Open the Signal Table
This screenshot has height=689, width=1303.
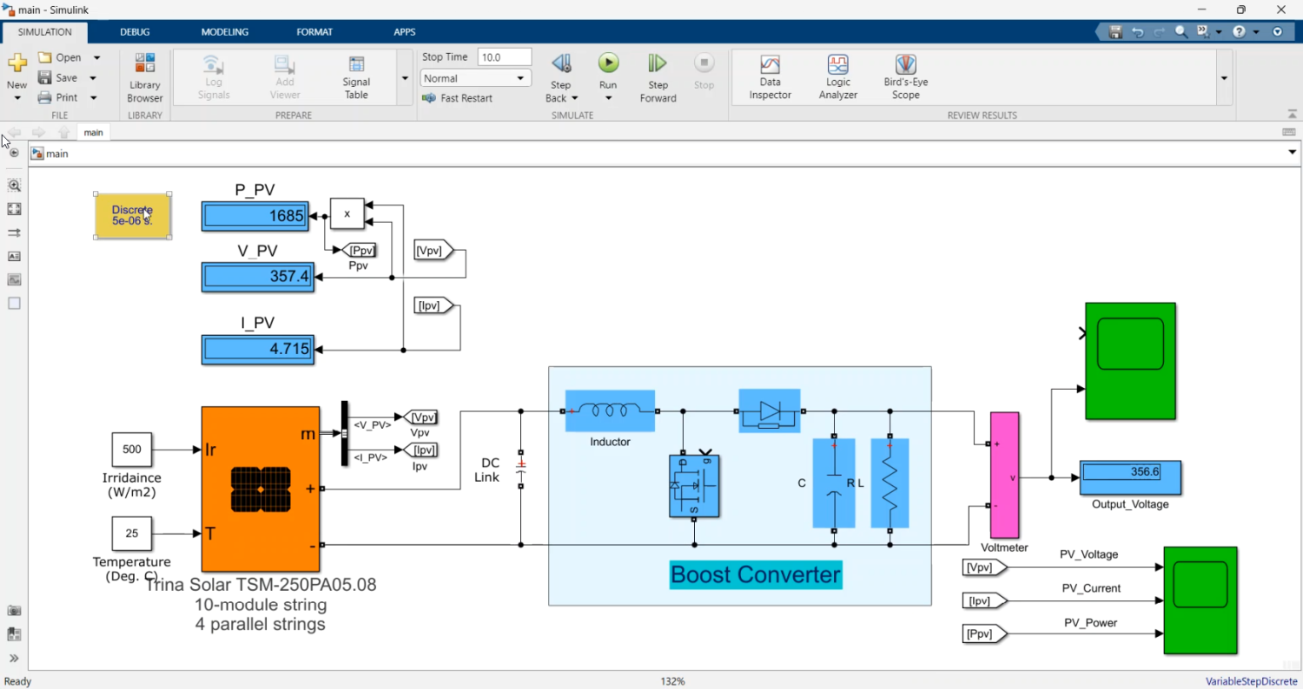coord(356,77)
